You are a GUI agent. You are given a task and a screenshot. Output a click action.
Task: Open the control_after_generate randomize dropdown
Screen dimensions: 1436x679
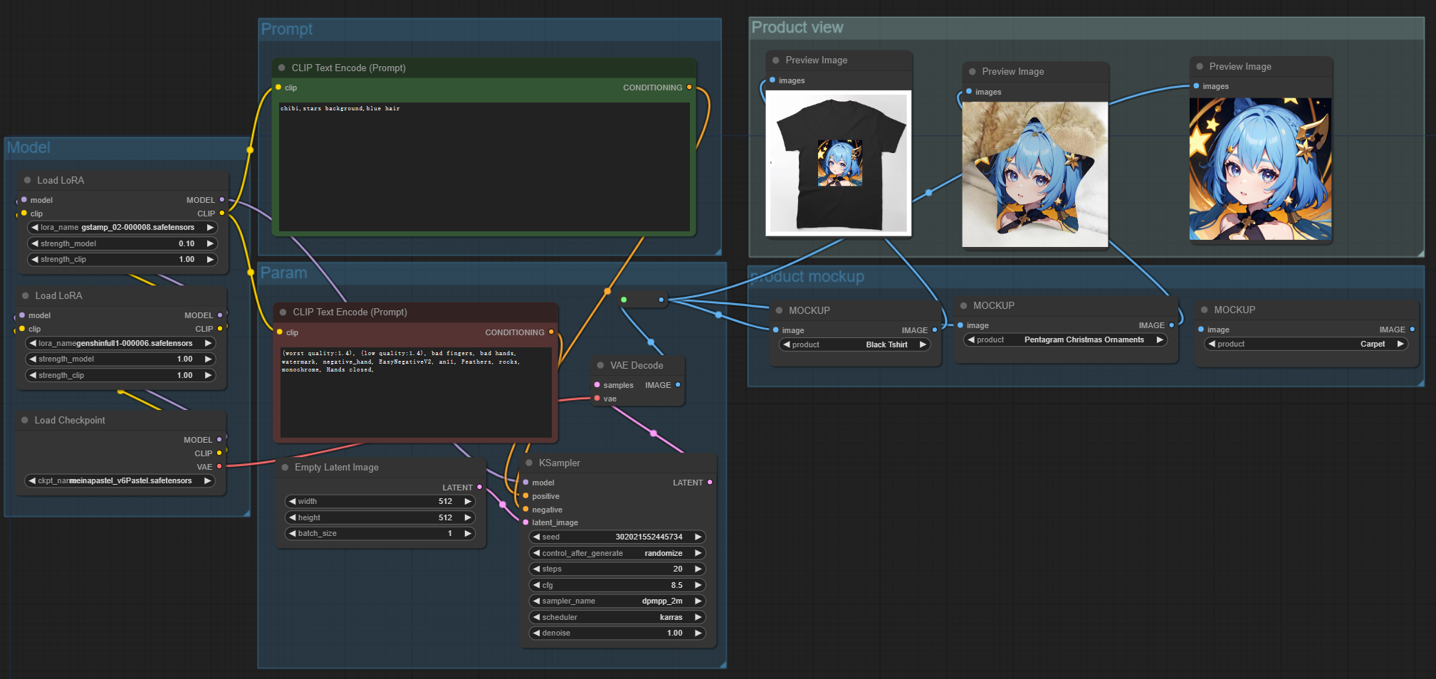click(x=617, y=553)
